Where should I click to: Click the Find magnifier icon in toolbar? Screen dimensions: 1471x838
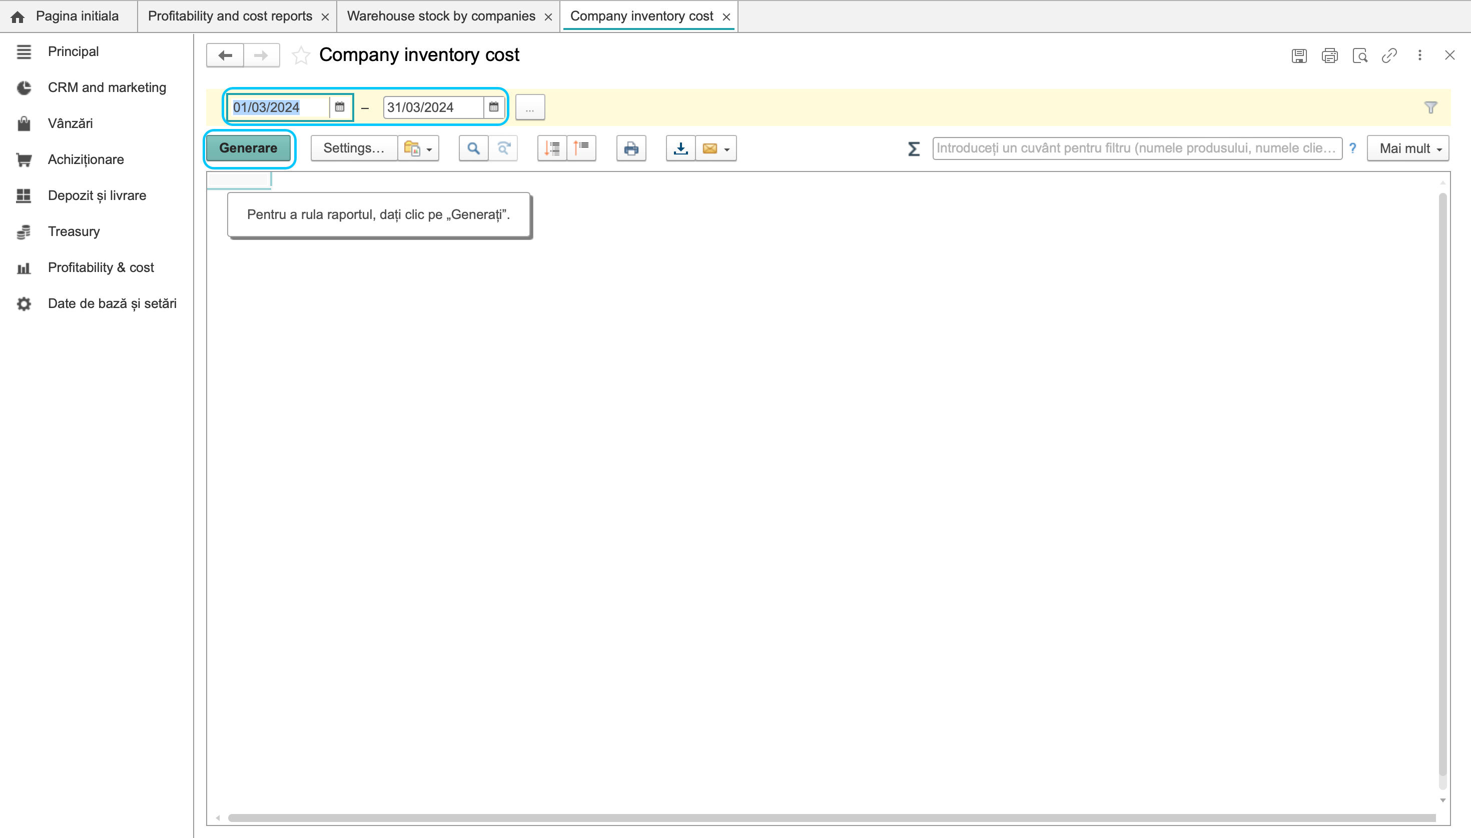[473, 148]
